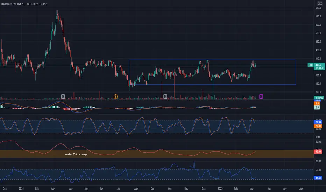
Task: Click the Nov label on time axis
Action: point(186,189)
